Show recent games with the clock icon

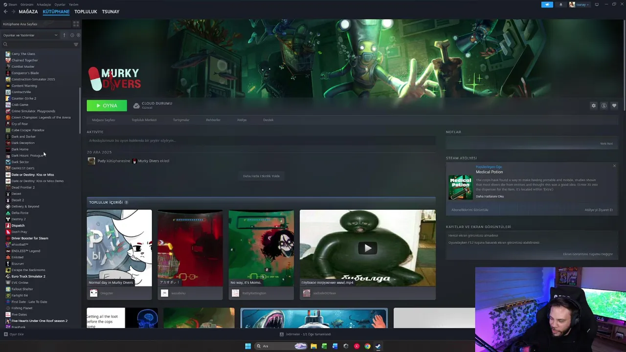pos(72,35)
